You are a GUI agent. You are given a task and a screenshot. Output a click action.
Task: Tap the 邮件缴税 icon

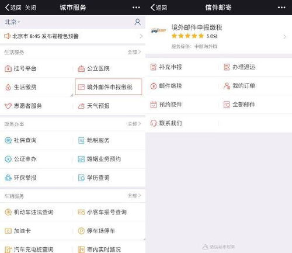(154, 86)
